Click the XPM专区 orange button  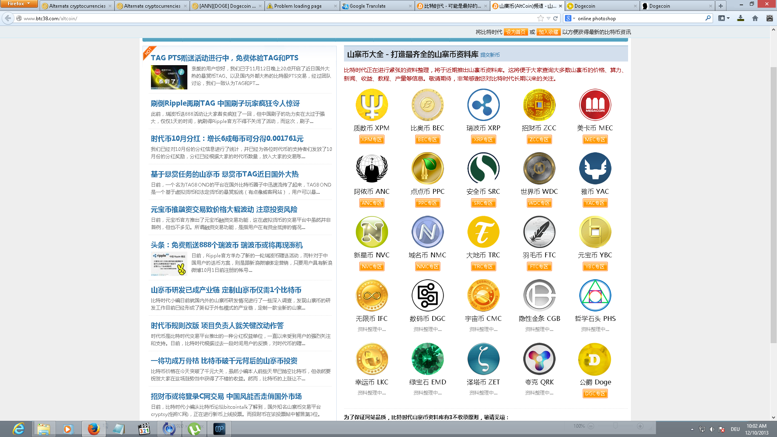pyautogui.click(x=372, y=140)
